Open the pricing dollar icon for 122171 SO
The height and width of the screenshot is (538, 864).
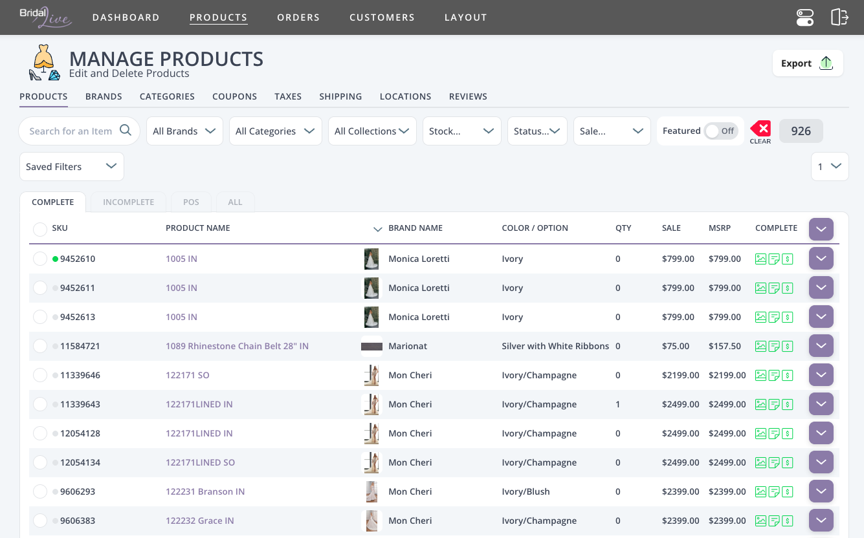pos(788,374)
